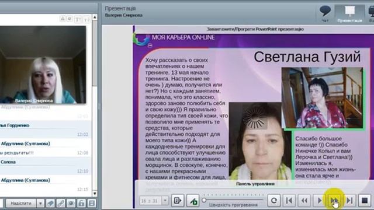Open slide number dropdown showing 16 з 31
The image size is (374, 210).
point(165,201)
